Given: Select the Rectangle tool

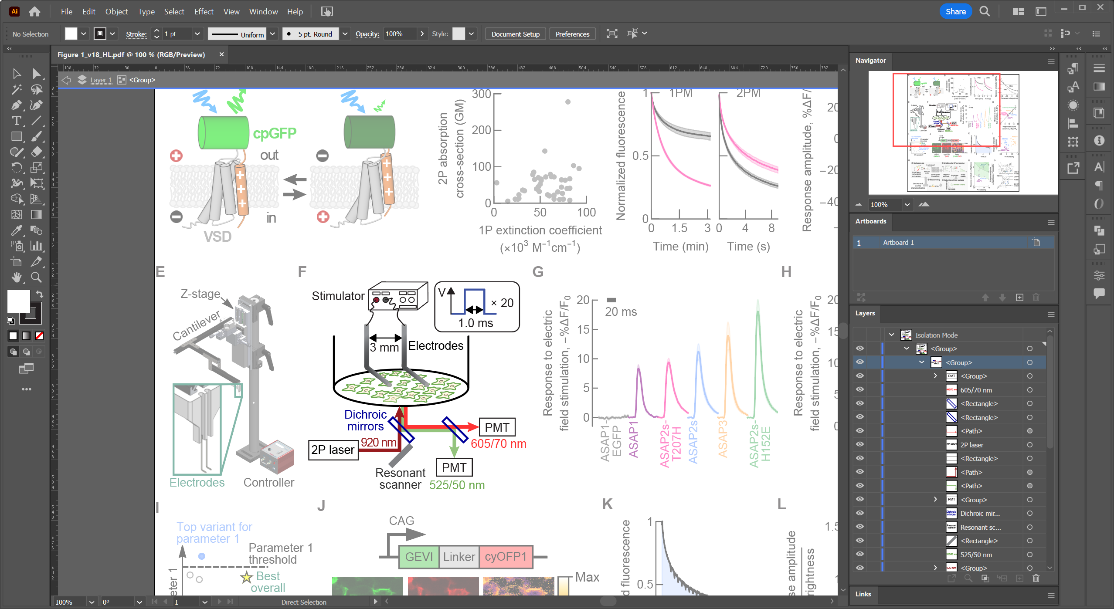Looking at the screenshot, I should [x=17, y=136].
